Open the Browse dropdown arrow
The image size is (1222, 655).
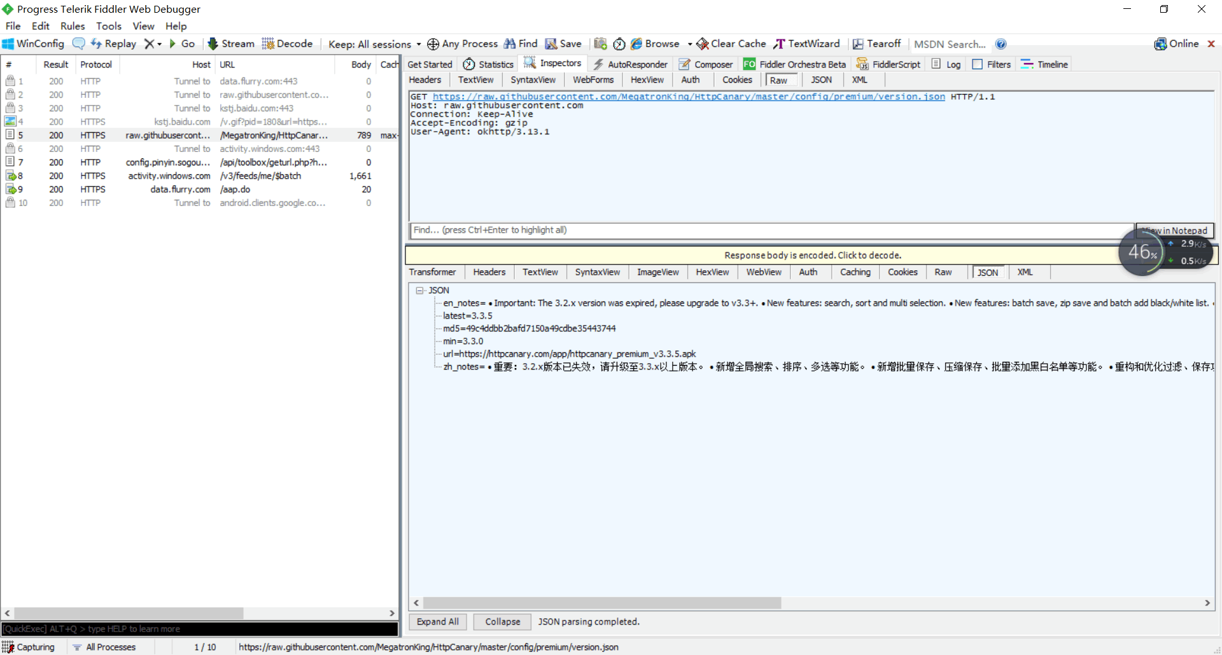pyautogui.click(x=689, y=44)
